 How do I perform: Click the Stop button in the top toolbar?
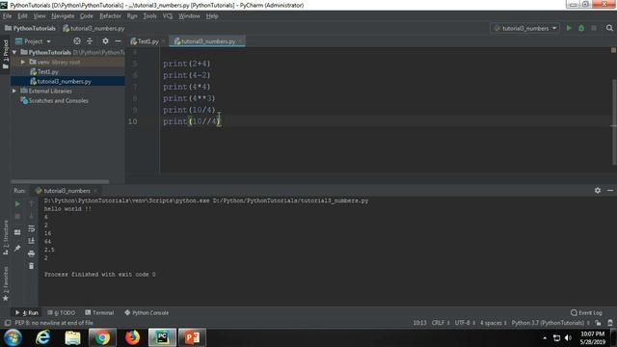coord(594,28)
